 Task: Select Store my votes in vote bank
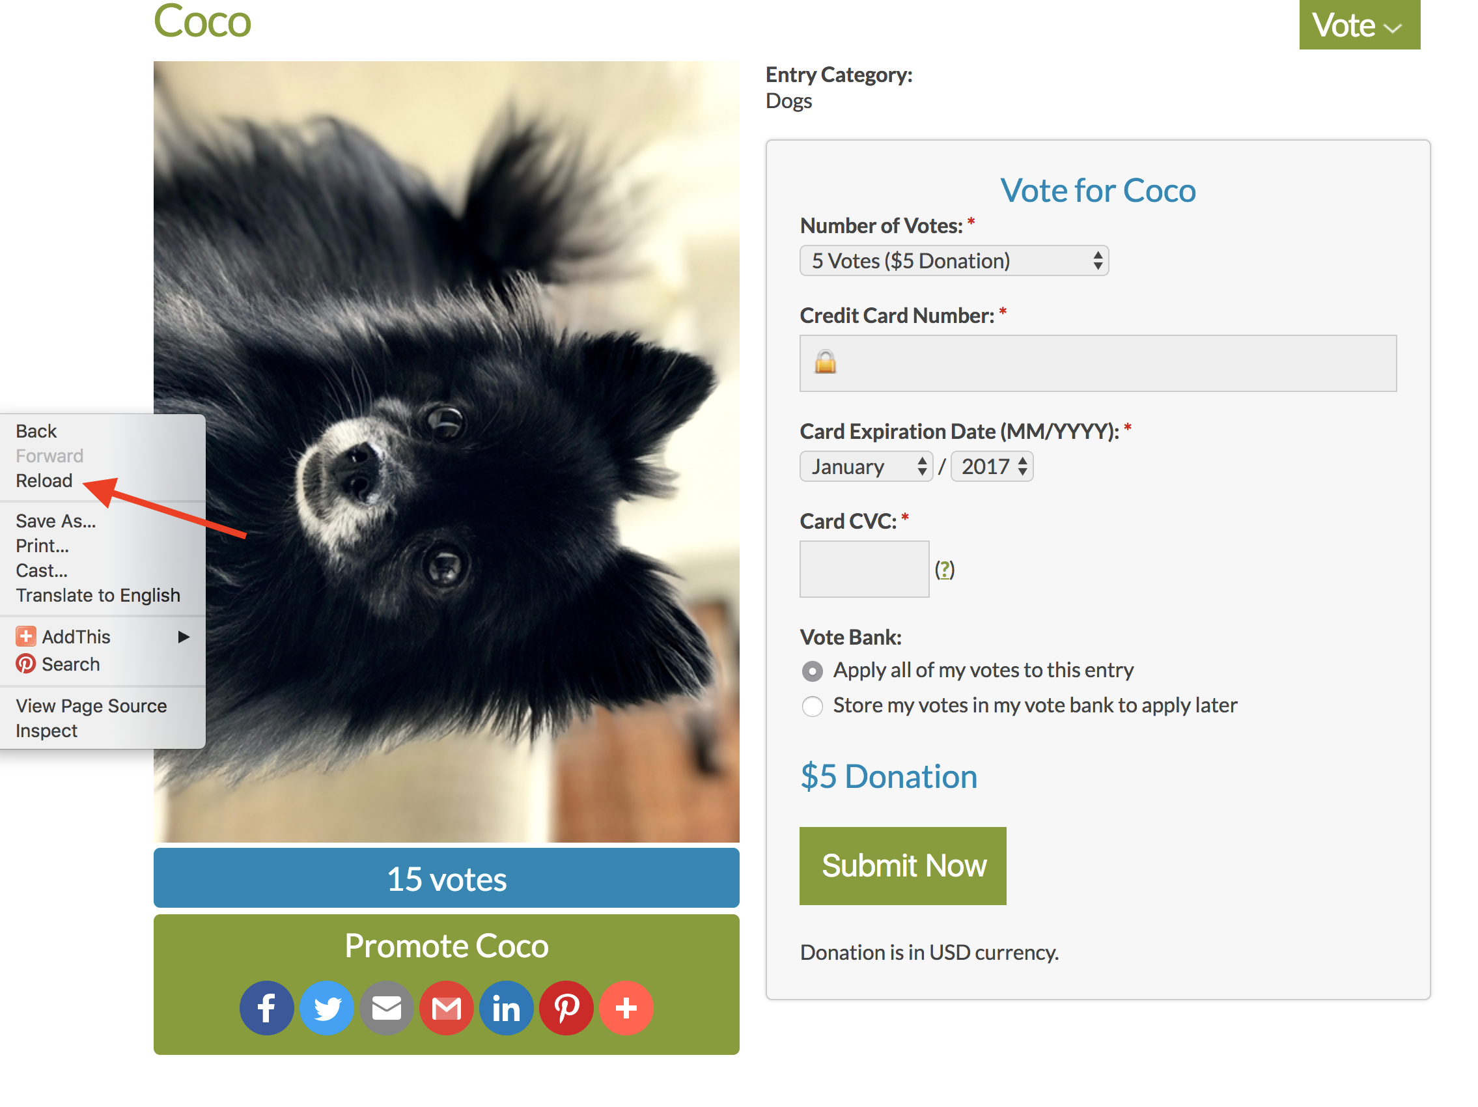(x=812, y=706)
